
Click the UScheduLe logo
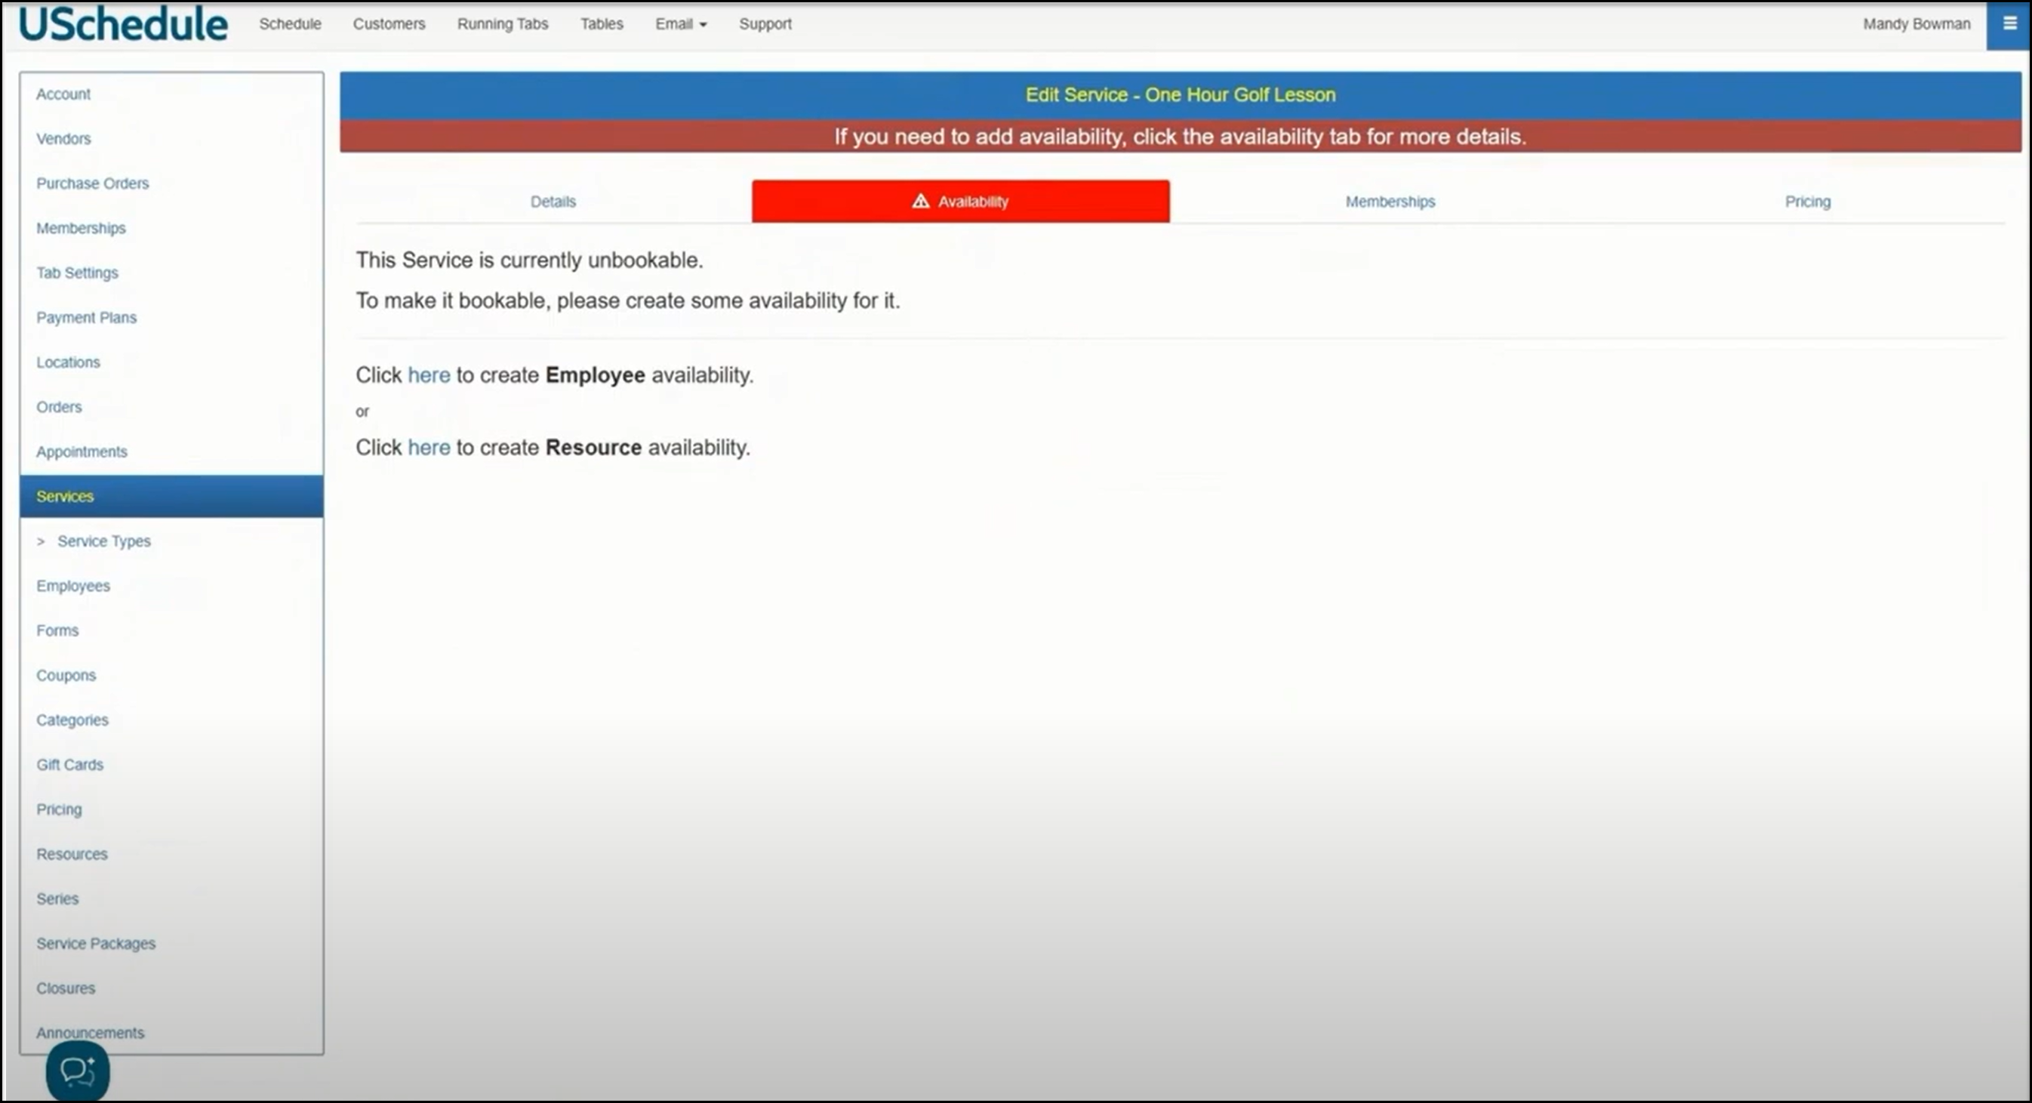tap(123, 24)
